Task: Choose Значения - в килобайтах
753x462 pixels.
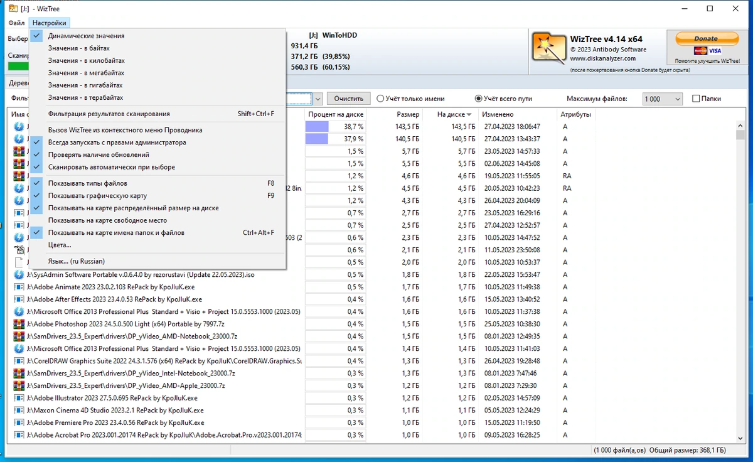Action: pyautogui.click(x=158, y=61)
